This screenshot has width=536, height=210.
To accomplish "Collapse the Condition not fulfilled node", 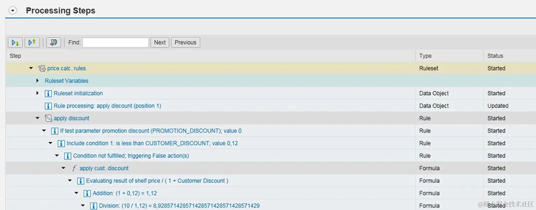I will click(57, 155).
